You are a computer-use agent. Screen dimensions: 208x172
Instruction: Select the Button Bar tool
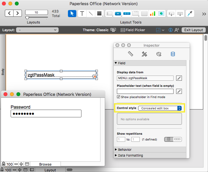(127, 14)
